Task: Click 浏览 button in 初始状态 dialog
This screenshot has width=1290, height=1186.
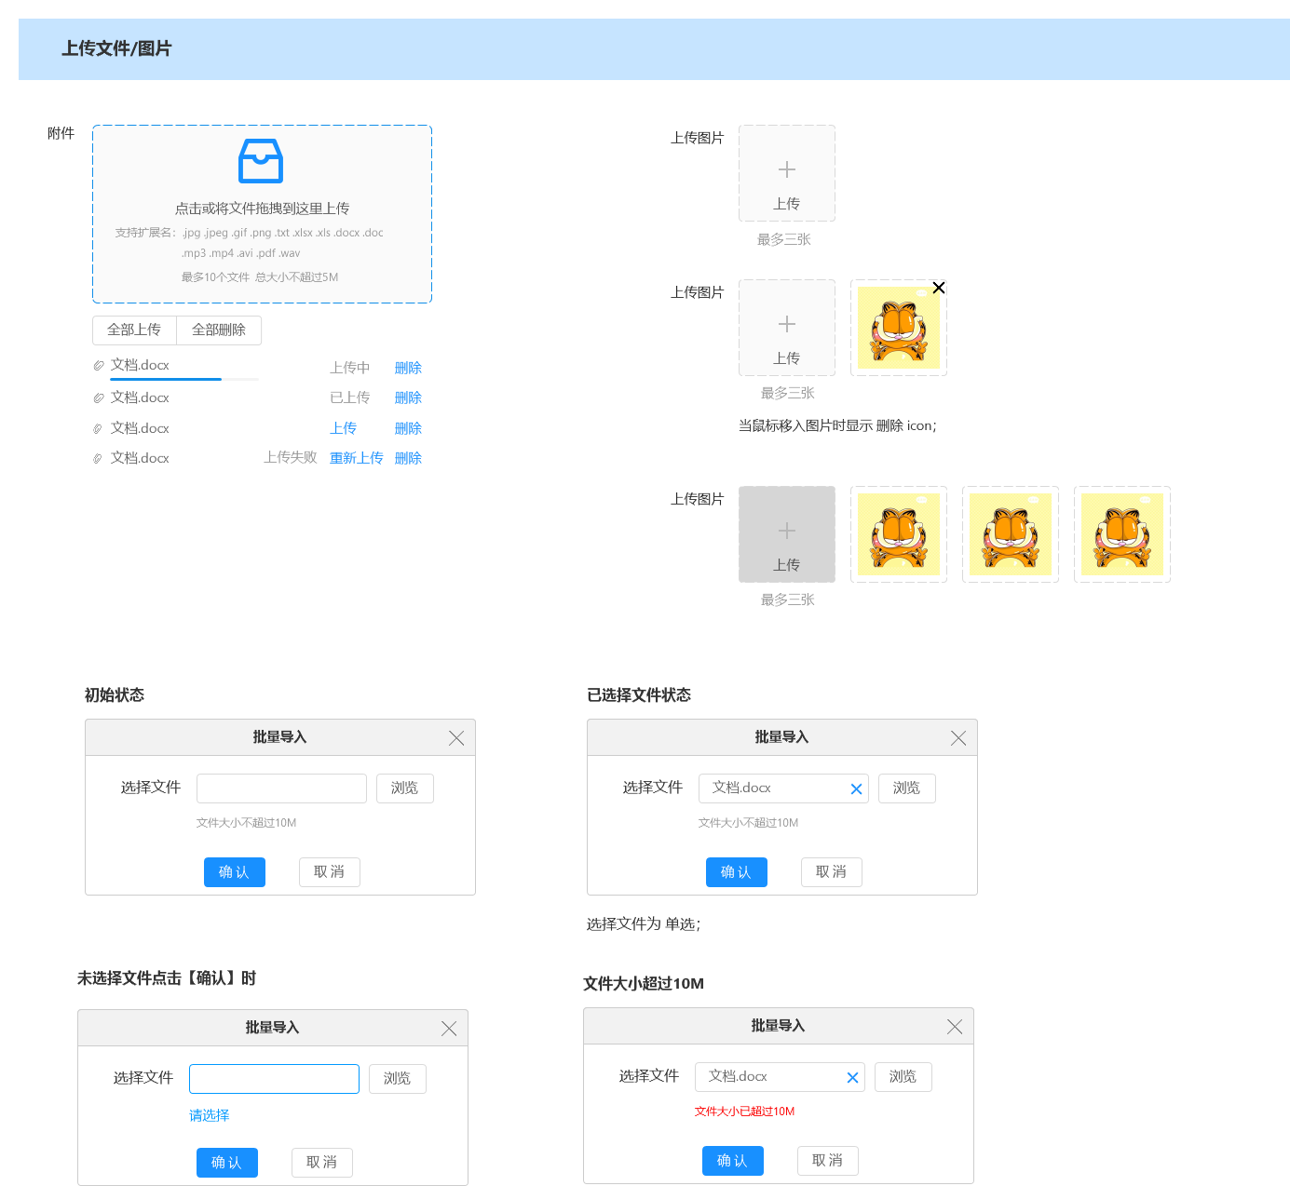Action: coord(405,788)
